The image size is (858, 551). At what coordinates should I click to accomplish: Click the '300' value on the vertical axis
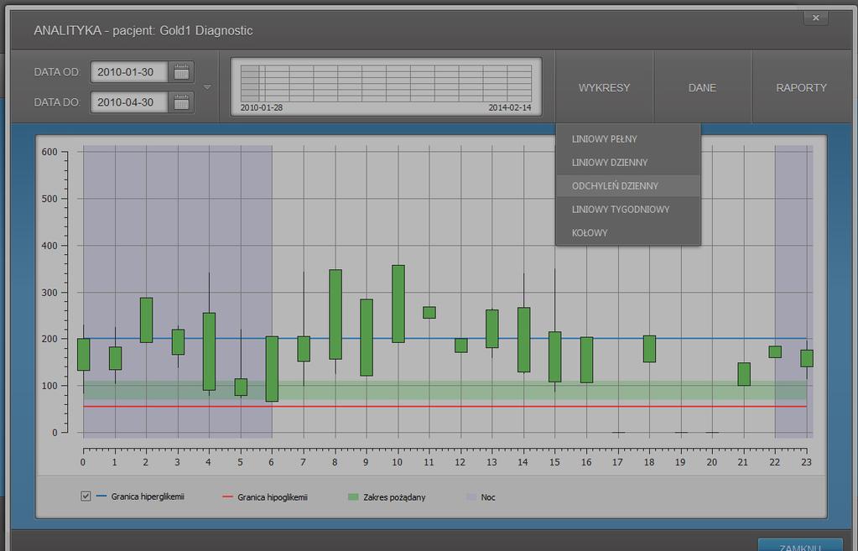click(49, 293)
